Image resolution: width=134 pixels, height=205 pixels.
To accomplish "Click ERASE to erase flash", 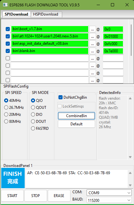I will 59,195.
